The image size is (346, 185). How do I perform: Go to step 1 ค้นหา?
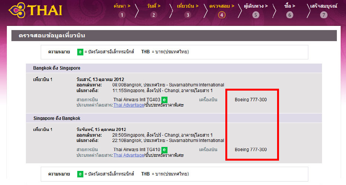click(122, 10)
